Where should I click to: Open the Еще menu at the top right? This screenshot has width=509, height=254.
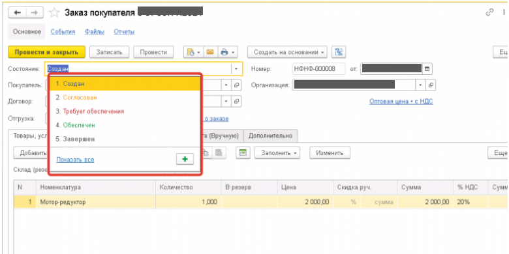[501, 52]
